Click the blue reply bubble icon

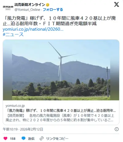[x=23, y=138]
